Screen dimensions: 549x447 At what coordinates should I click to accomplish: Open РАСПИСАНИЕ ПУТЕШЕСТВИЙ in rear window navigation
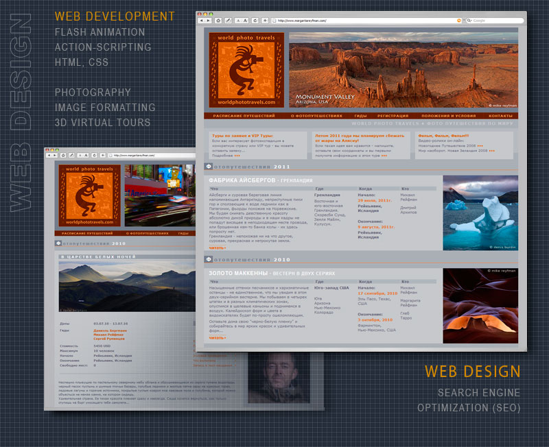(87, 233)
